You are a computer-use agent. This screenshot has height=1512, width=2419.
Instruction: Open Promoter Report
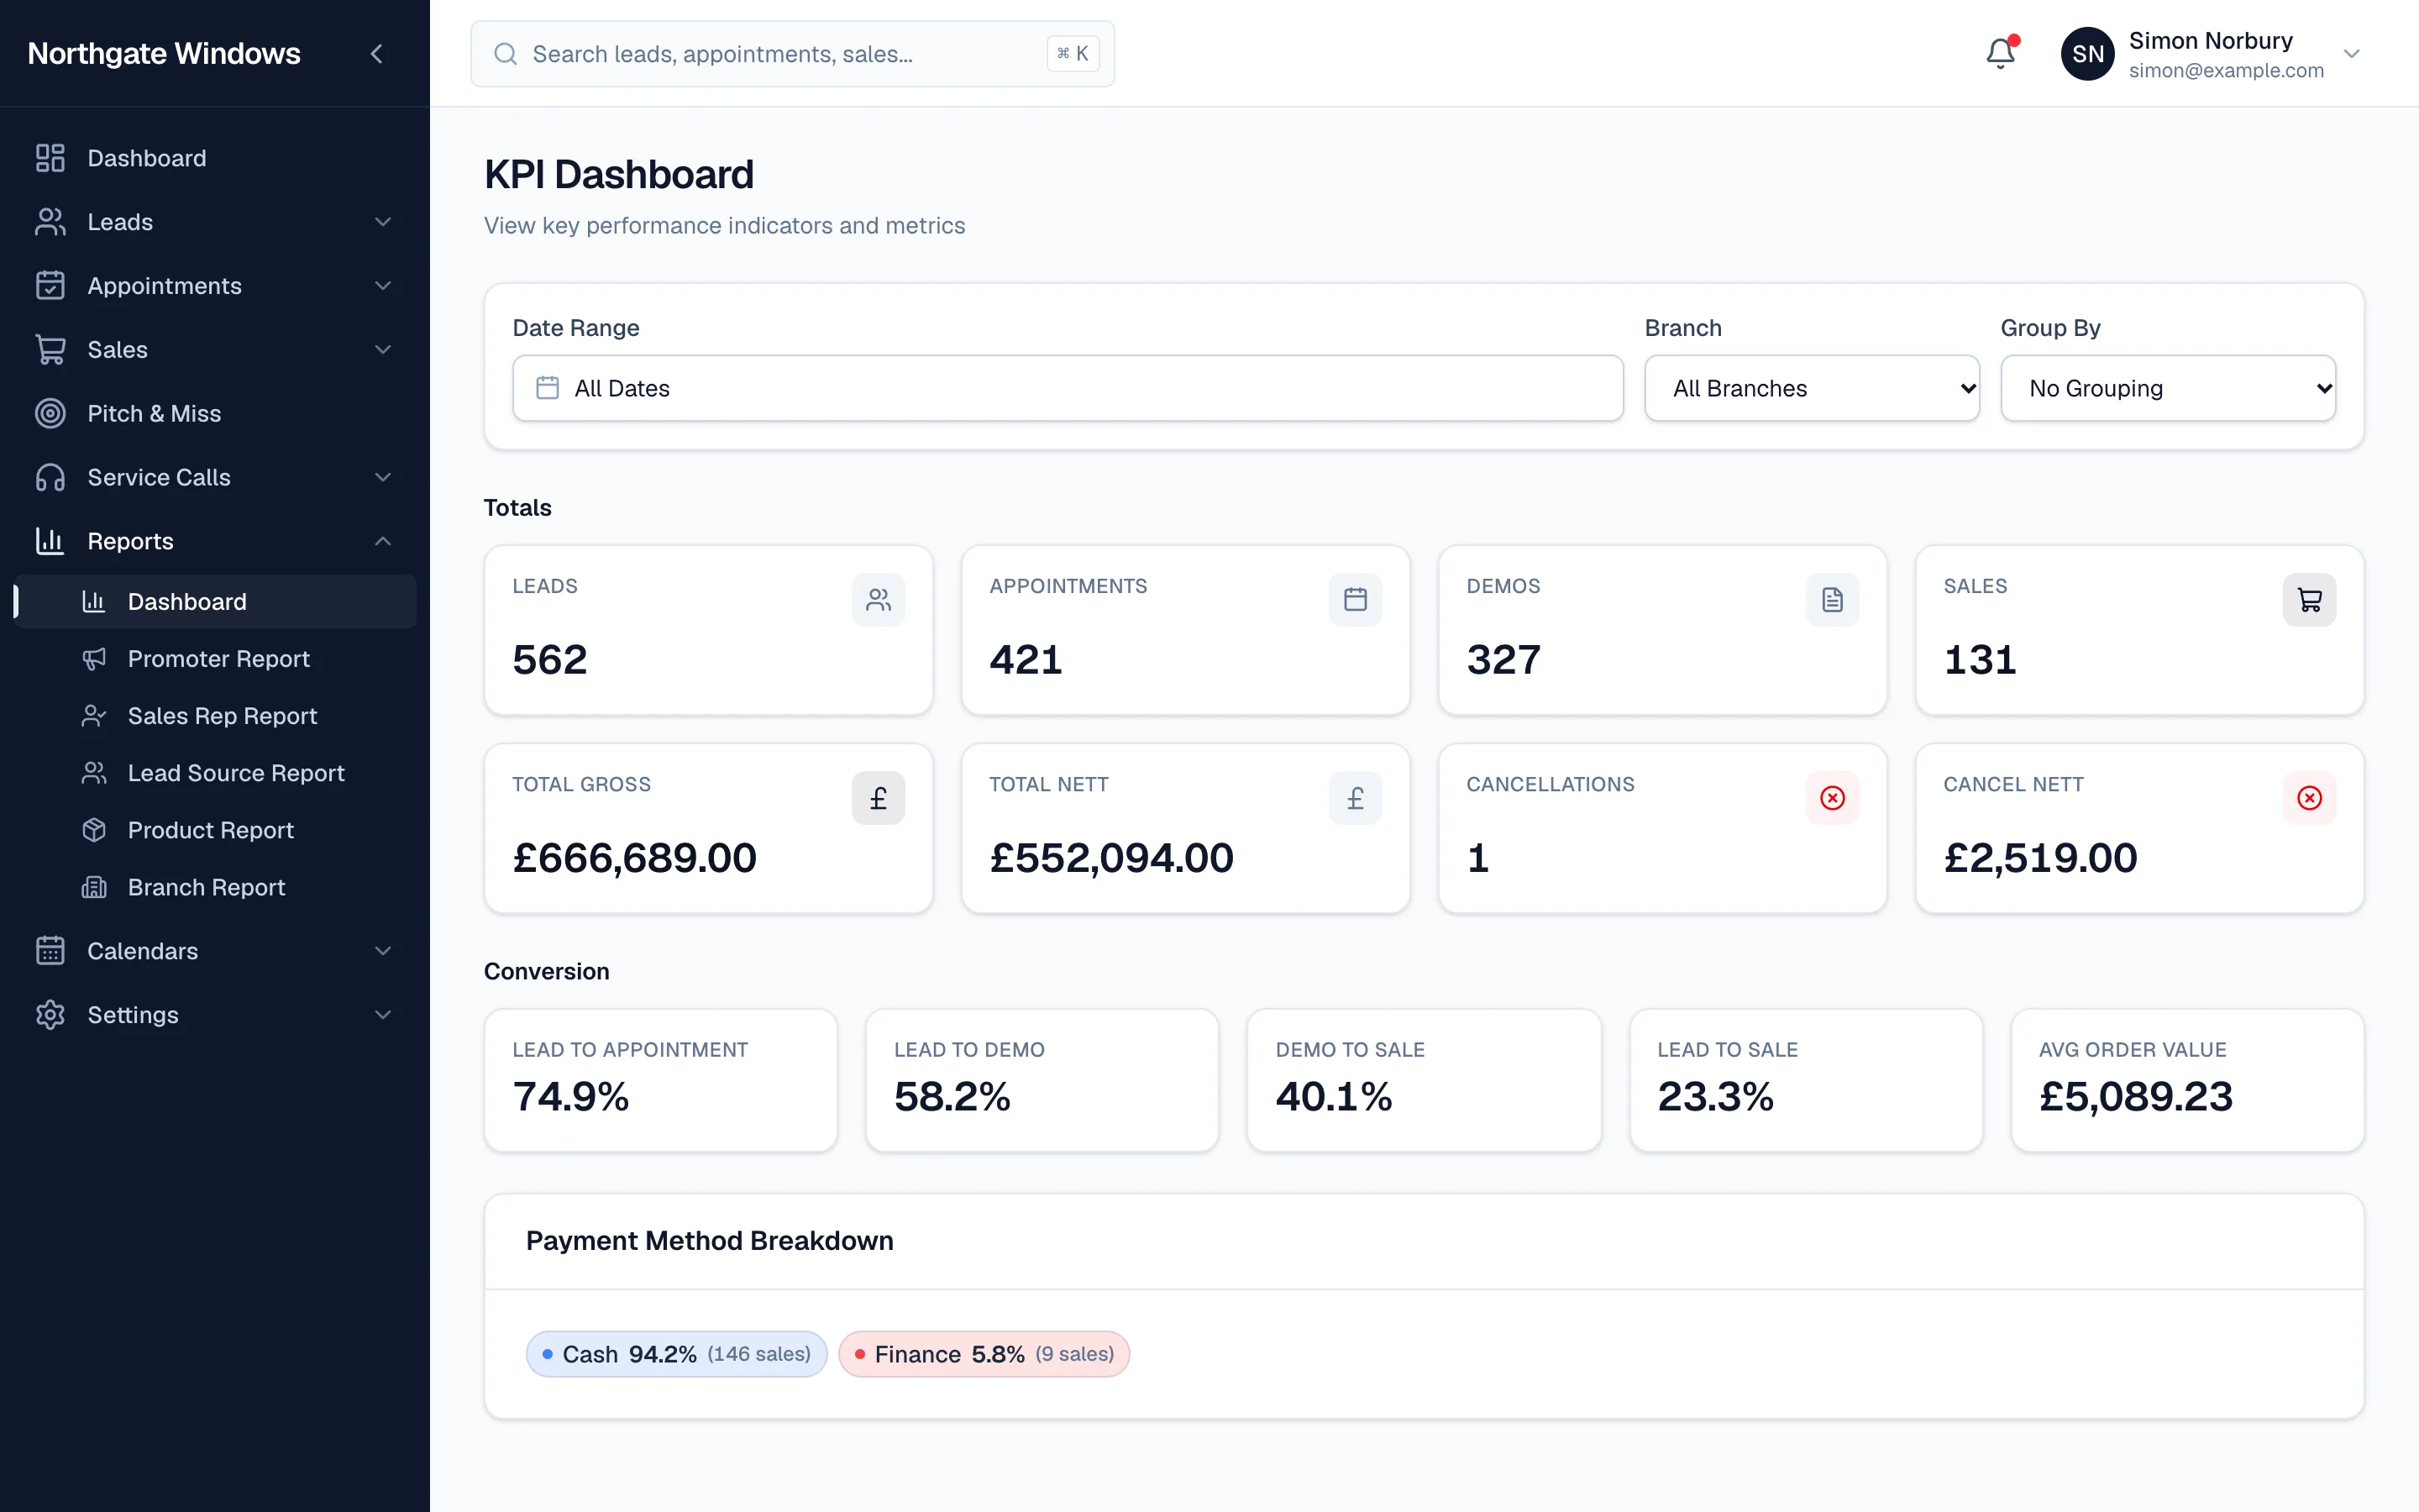tap(215, 659)
